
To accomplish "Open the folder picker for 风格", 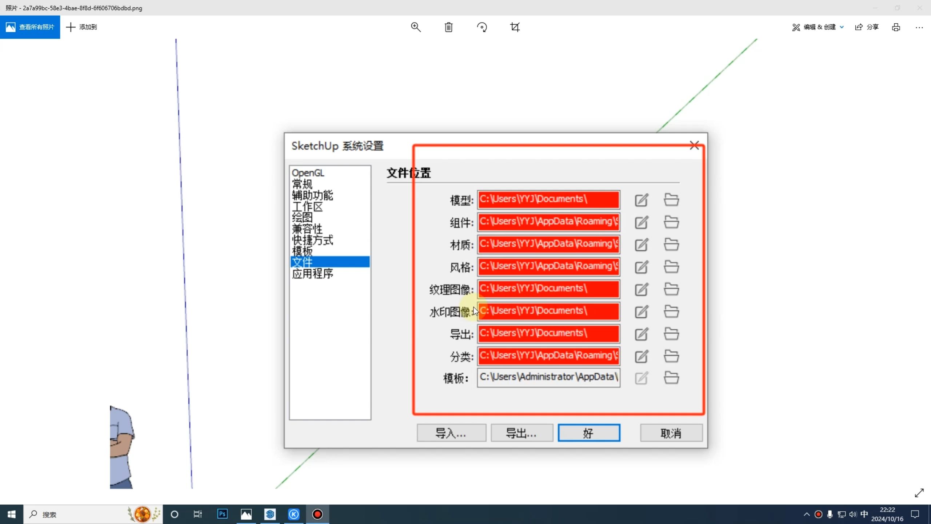I will tap(671, 267).
